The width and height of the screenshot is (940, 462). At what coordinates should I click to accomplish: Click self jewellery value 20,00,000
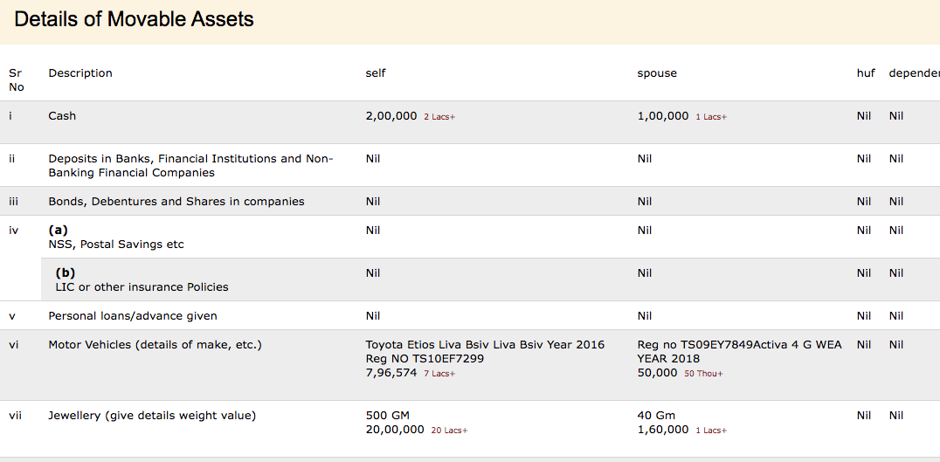pyautogui.click(x=395, y=430)
